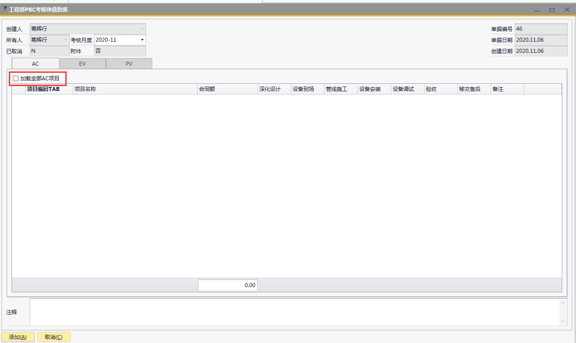Click the 注释 text area

[293, 312]
